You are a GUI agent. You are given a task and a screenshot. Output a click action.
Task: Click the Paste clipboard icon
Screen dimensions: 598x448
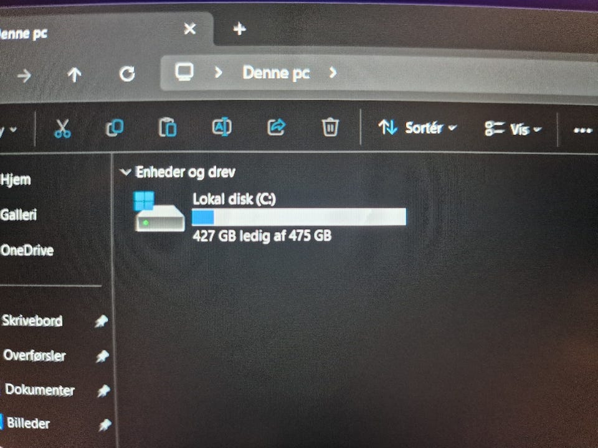168,127
